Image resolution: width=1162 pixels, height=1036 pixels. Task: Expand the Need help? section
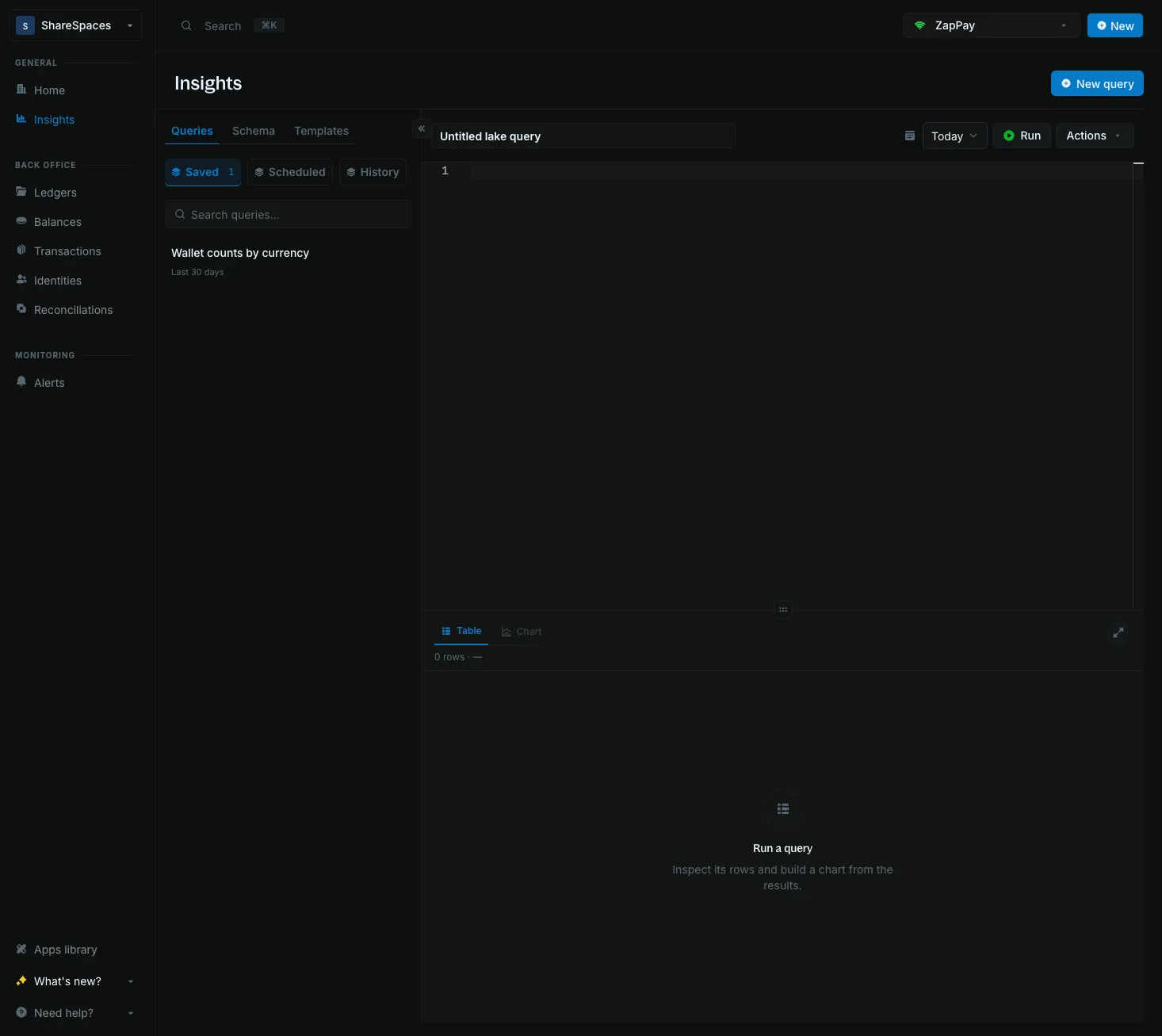click(75, 1013)
